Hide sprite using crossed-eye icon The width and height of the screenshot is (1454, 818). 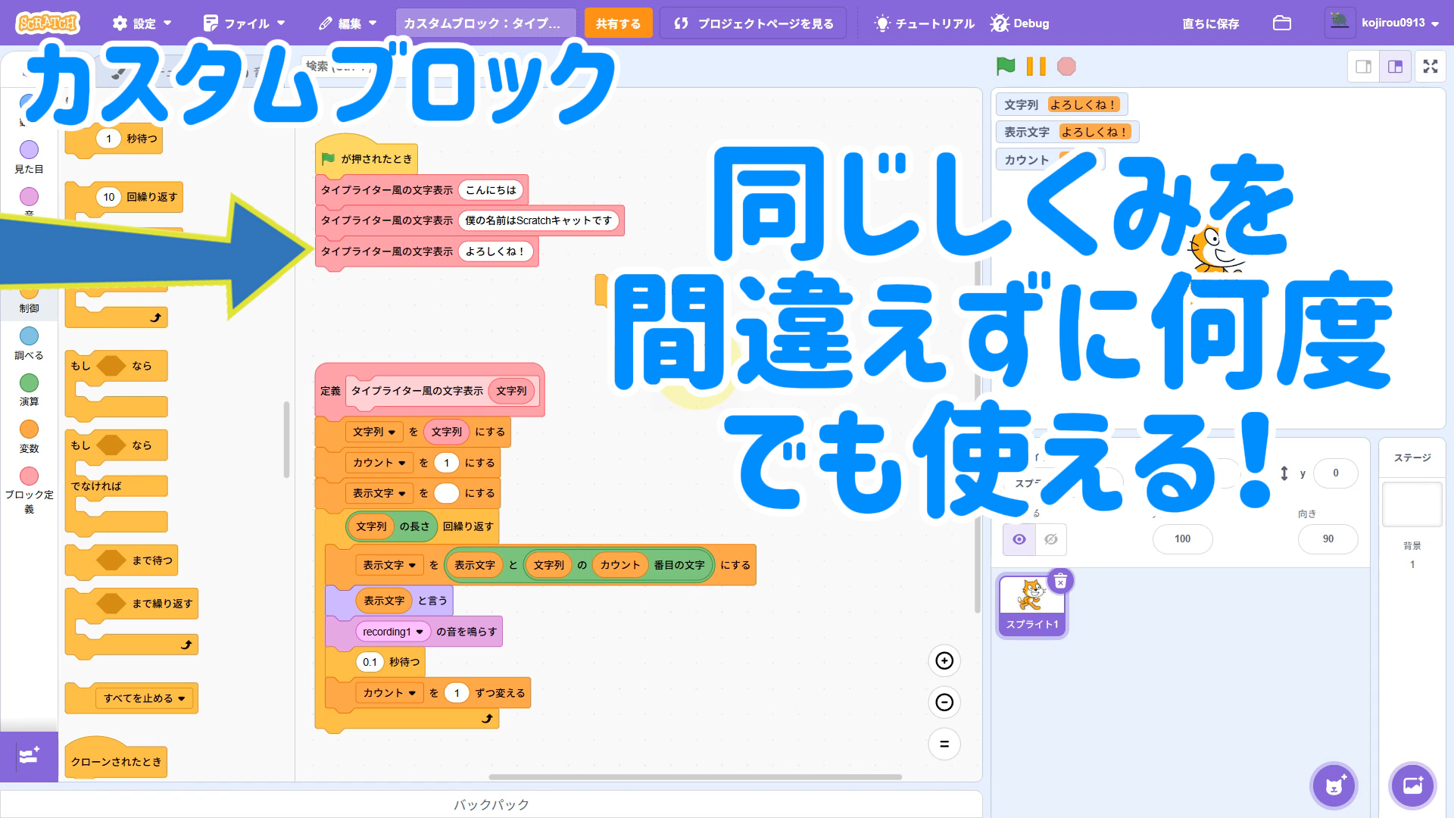click(x=1051, y=539)
